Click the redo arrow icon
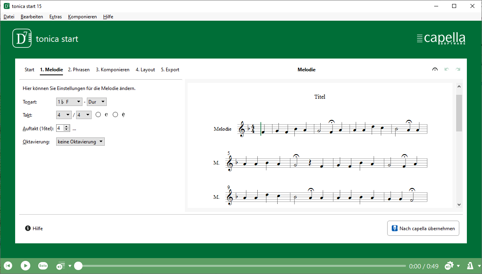Viewport: 482px width, 274px height. pos(458,70)
